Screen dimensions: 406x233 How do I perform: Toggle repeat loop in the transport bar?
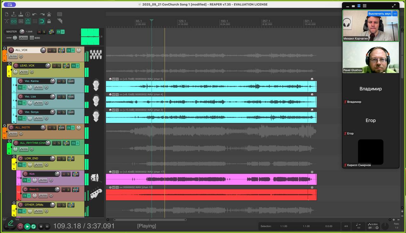tap(33, 226)
